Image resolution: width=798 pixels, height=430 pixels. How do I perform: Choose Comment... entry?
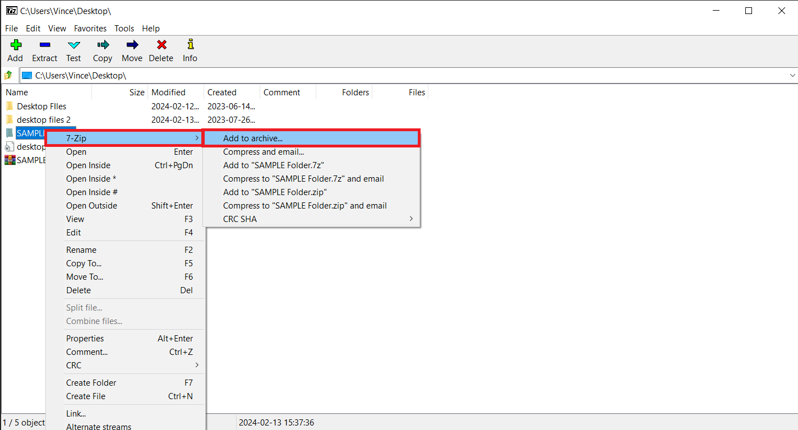point(126,352)
